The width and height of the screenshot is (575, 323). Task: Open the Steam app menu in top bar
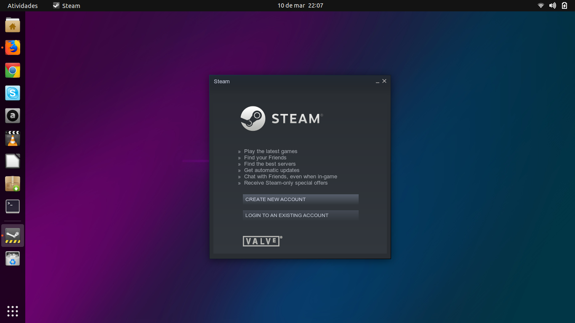[67, 5]
